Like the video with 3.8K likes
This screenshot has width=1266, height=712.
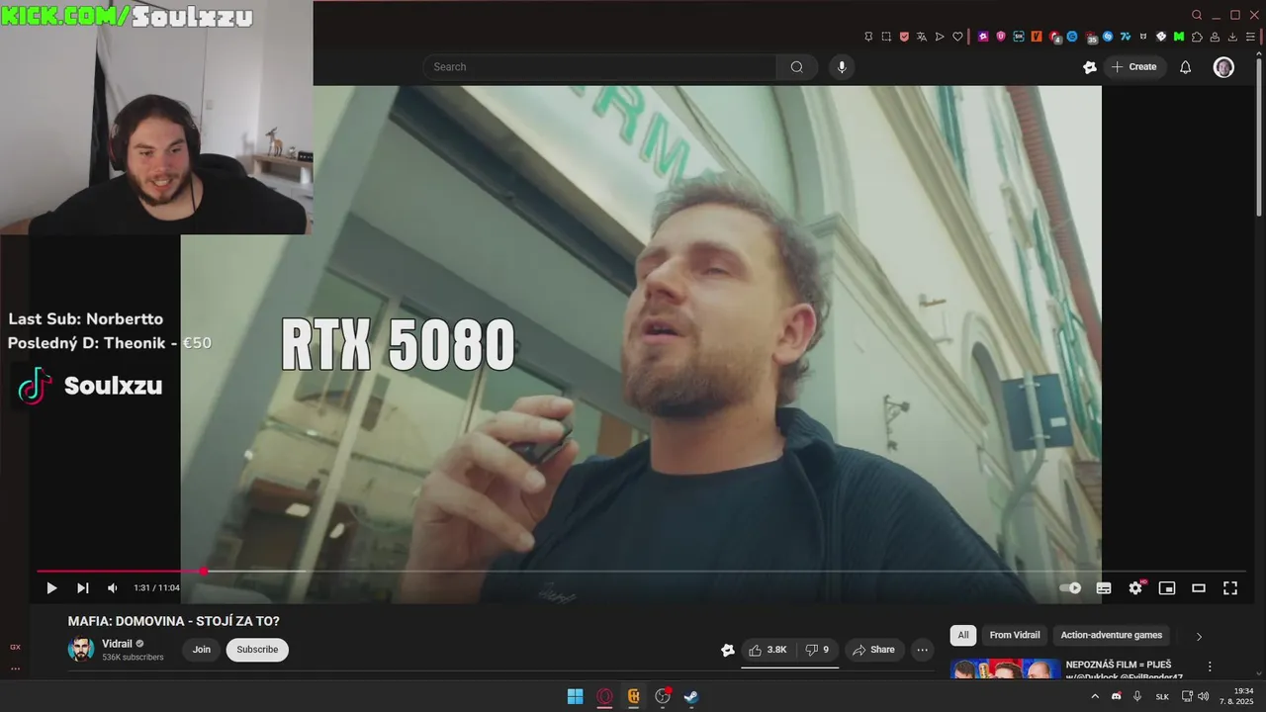(768, 650)
